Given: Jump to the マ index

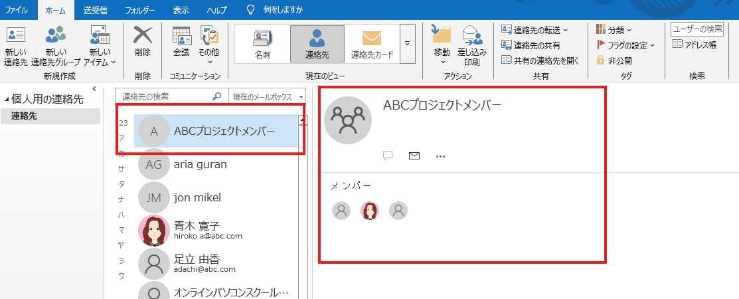Looking at the screenshot, I should tap(122, 230).
